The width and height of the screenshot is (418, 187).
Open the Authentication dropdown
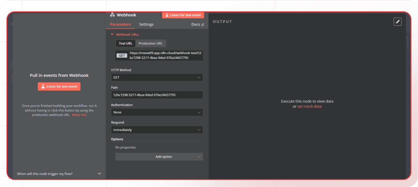pyautogui.click(x=157, y=112)
